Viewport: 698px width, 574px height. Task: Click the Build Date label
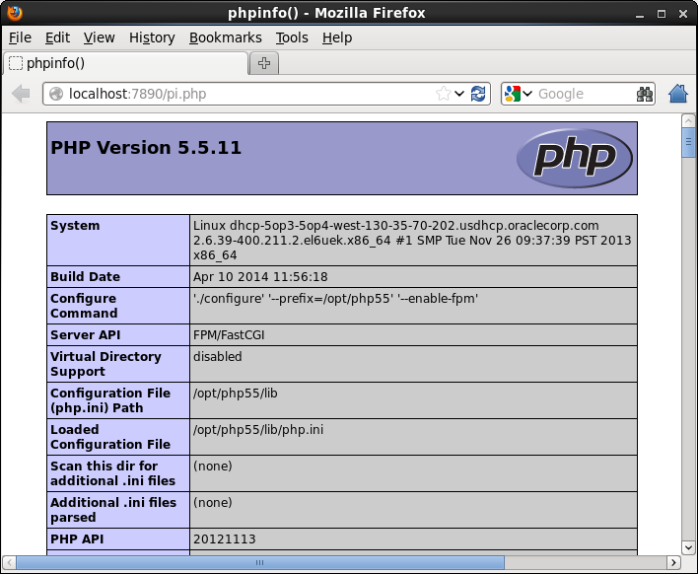click(85, 276)
